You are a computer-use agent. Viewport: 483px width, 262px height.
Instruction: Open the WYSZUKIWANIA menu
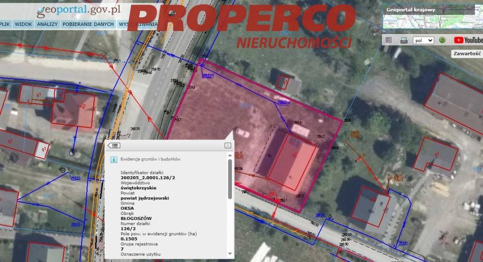coord(138,24)
